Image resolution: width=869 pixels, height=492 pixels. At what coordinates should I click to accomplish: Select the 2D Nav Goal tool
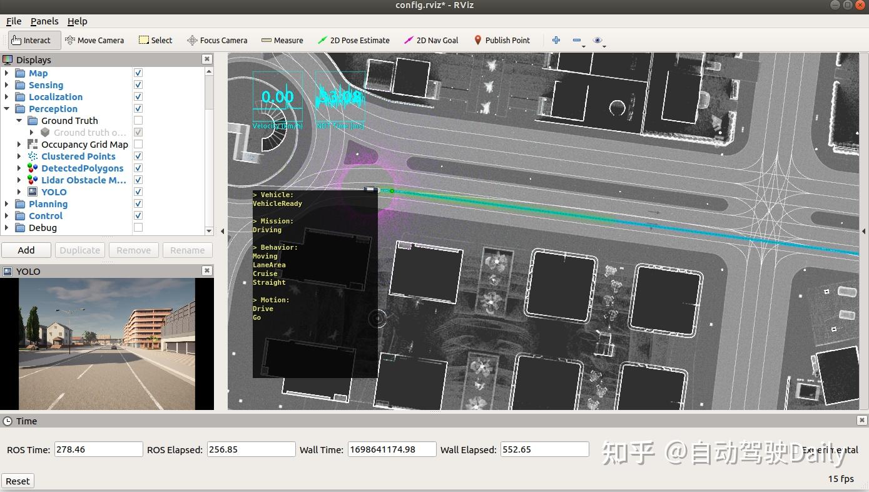point(431,40)
